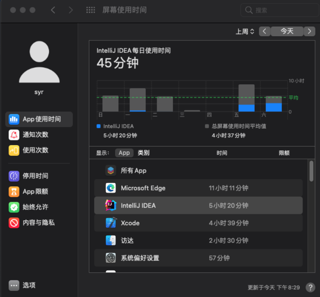Image resolution: width=320 pixels, height=297 pixels.
Task: Click the 11小时11分钟 time value
Action: 229,188
